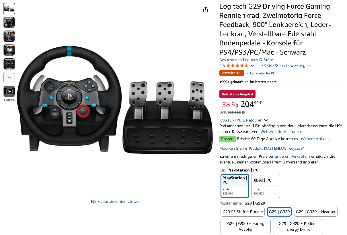Select the PlayStation | PC style option
This screenshot has width=347, height=235.
tap(235, 186)
